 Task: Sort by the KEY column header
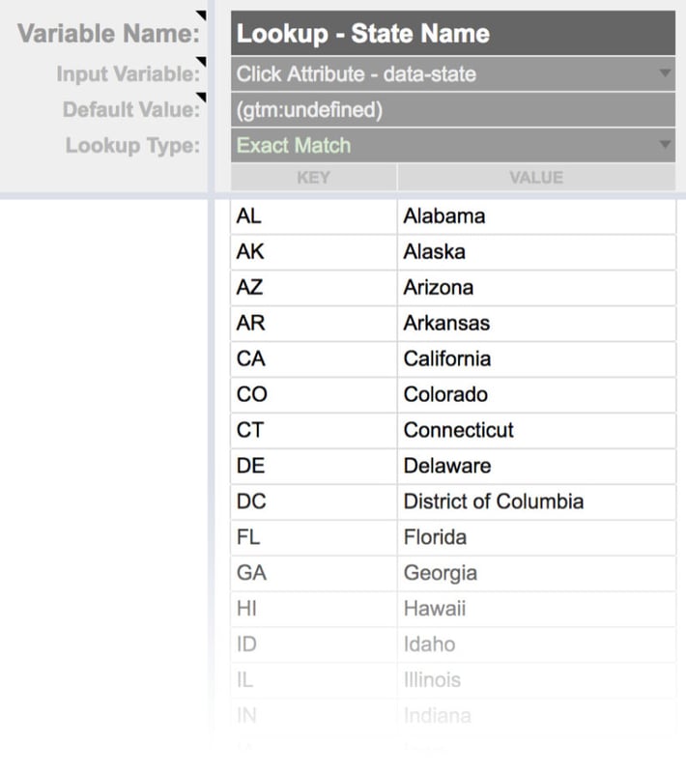(314, 177)
